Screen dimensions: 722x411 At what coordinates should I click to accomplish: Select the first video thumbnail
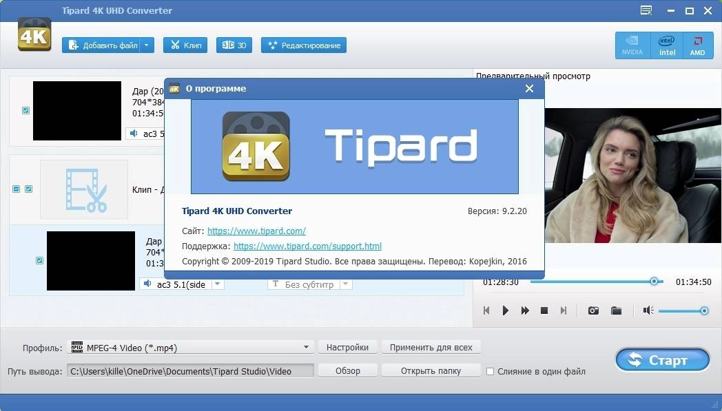tap(77, 111)
